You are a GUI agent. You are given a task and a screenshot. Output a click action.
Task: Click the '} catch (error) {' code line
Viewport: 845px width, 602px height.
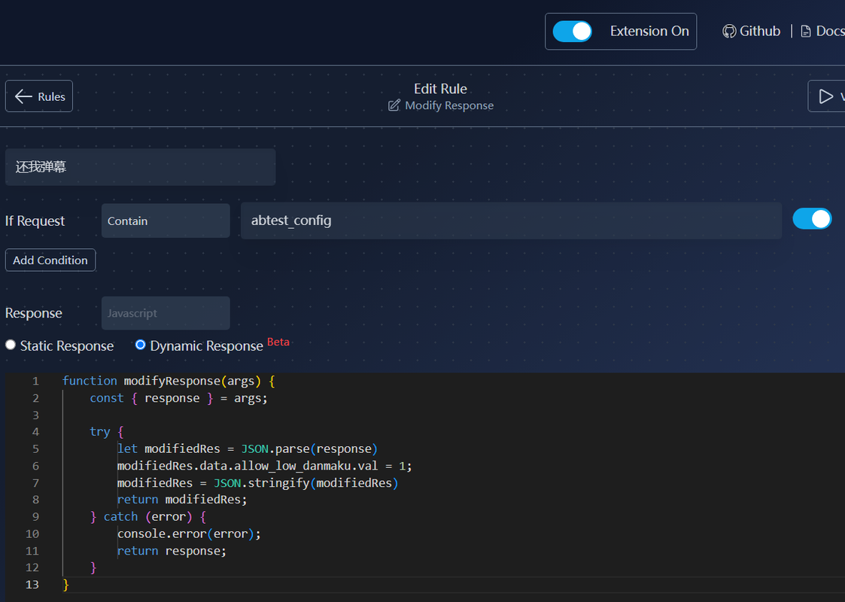[147, 517]
